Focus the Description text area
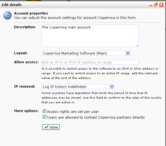Viewport: 166px width, 146px height. tap(90, 36)
